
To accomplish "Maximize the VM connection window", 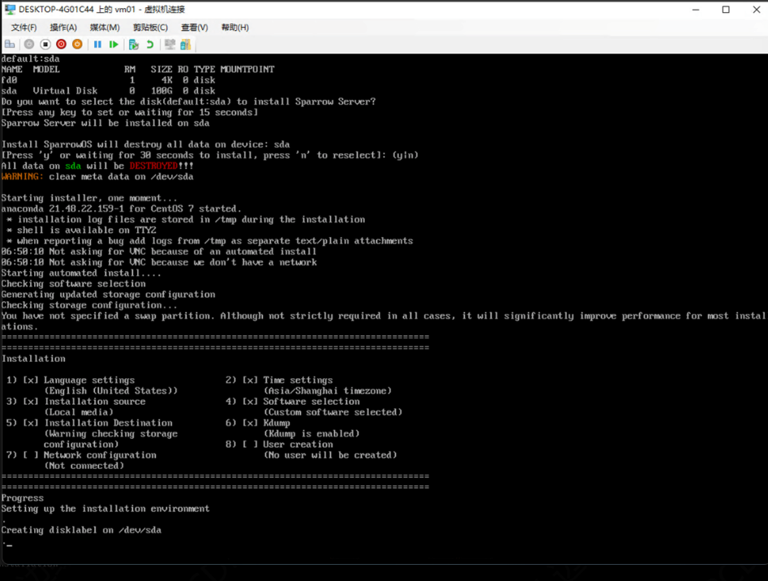I will coord(726,10).
